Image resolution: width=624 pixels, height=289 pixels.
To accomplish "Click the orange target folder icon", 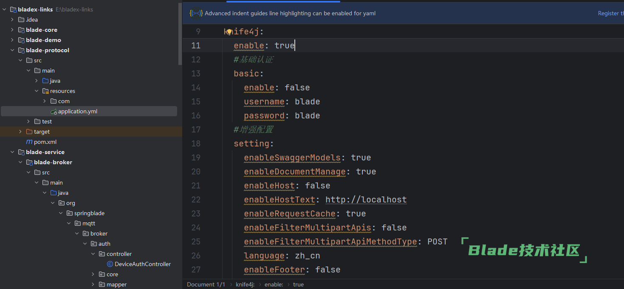I will (29, 132).
